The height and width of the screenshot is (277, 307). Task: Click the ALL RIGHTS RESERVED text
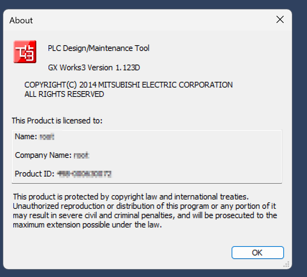click(64, 94)
